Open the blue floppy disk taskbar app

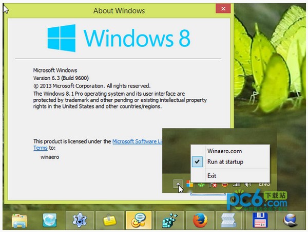coord(260,220)
